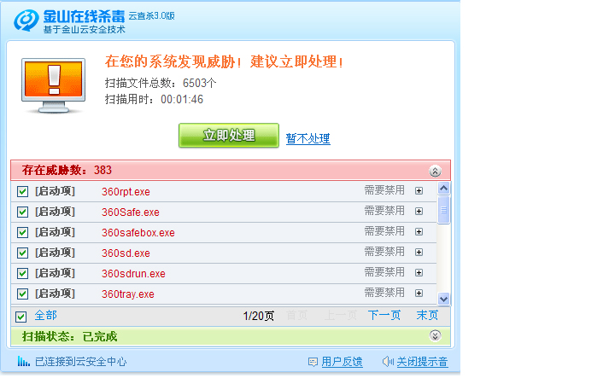Click the threat list scrollbar up arrow

point(443,189)
